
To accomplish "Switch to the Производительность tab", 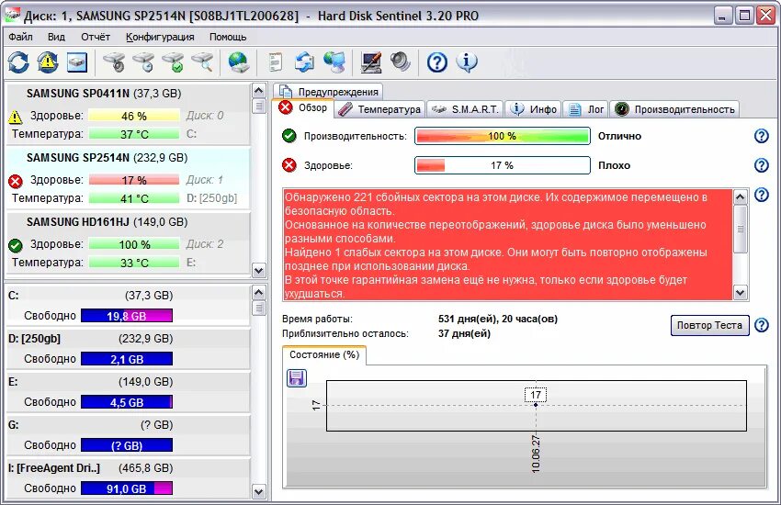I will point(674,109).
